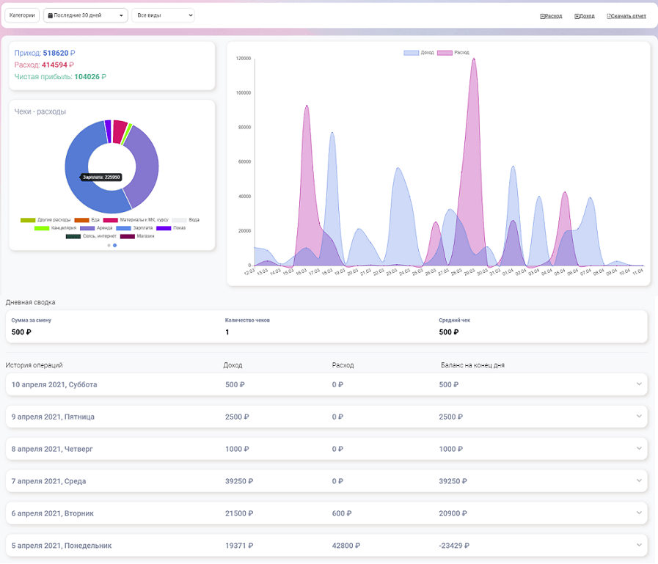Screen dimensions: 658x564
Task: Toggle Аренда category in the donut legend
Action: 97,228
